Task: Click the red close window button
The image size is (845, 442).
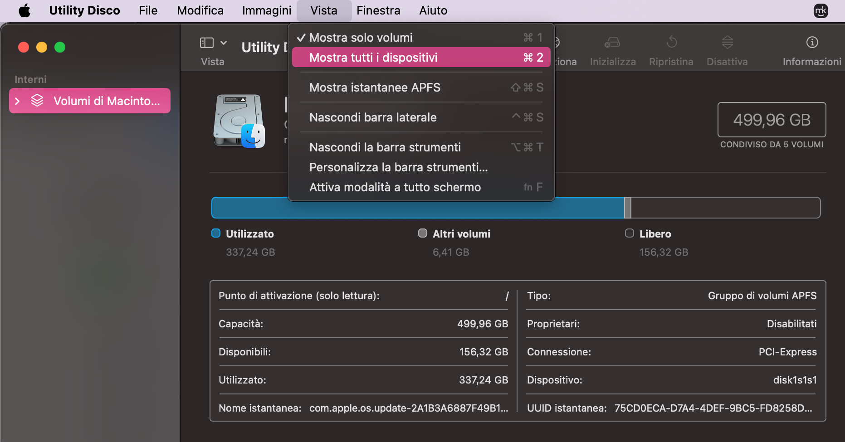Action: 24,47
